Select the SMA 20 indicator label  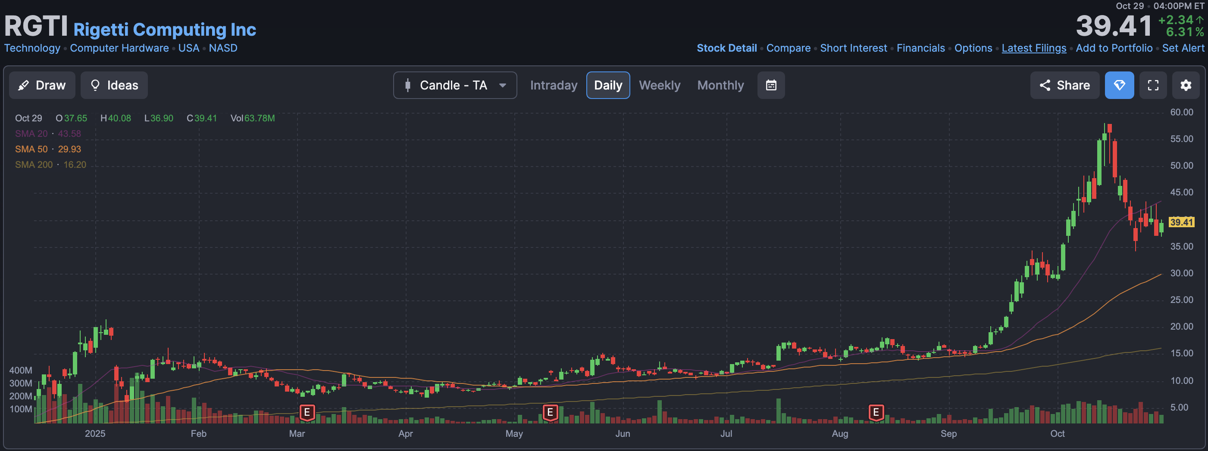coord(31,134)
